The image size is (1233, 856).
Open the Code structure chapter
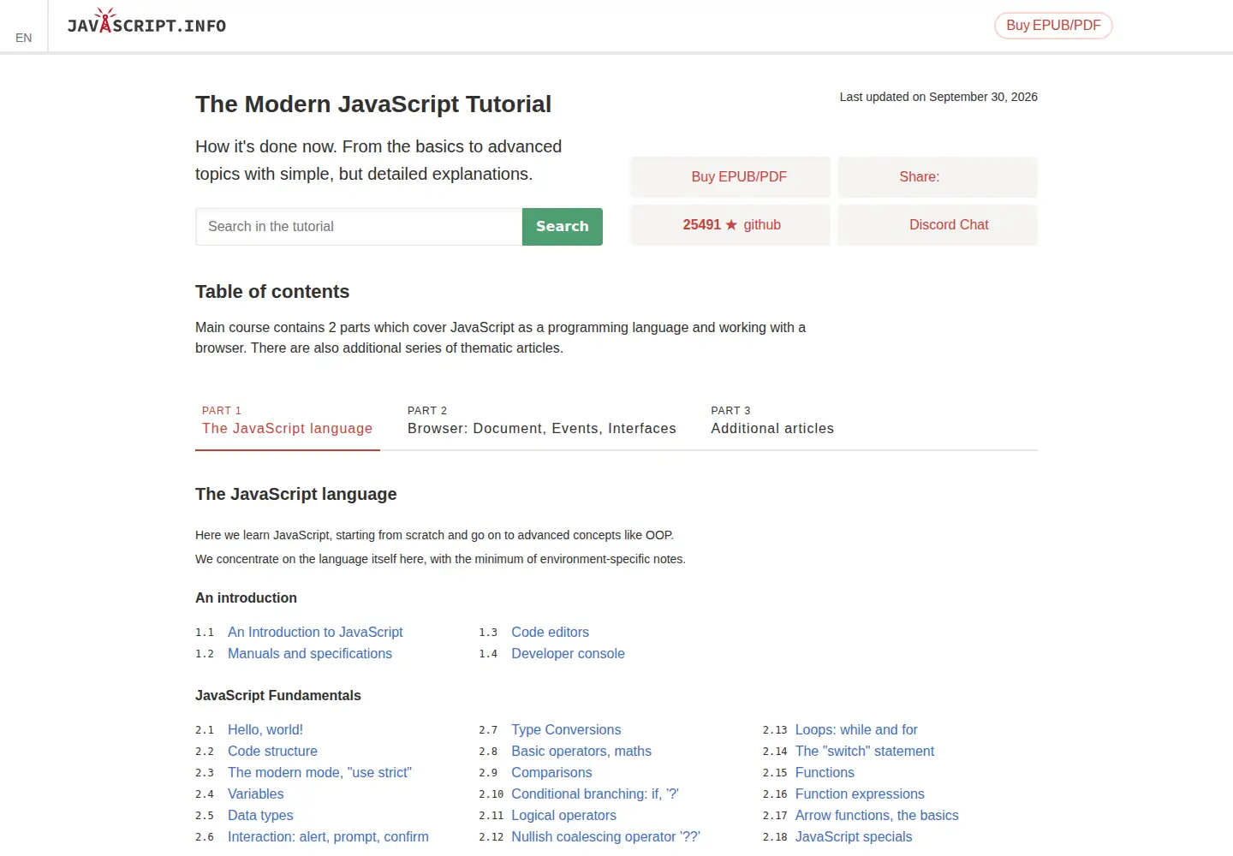pos(272,752)
